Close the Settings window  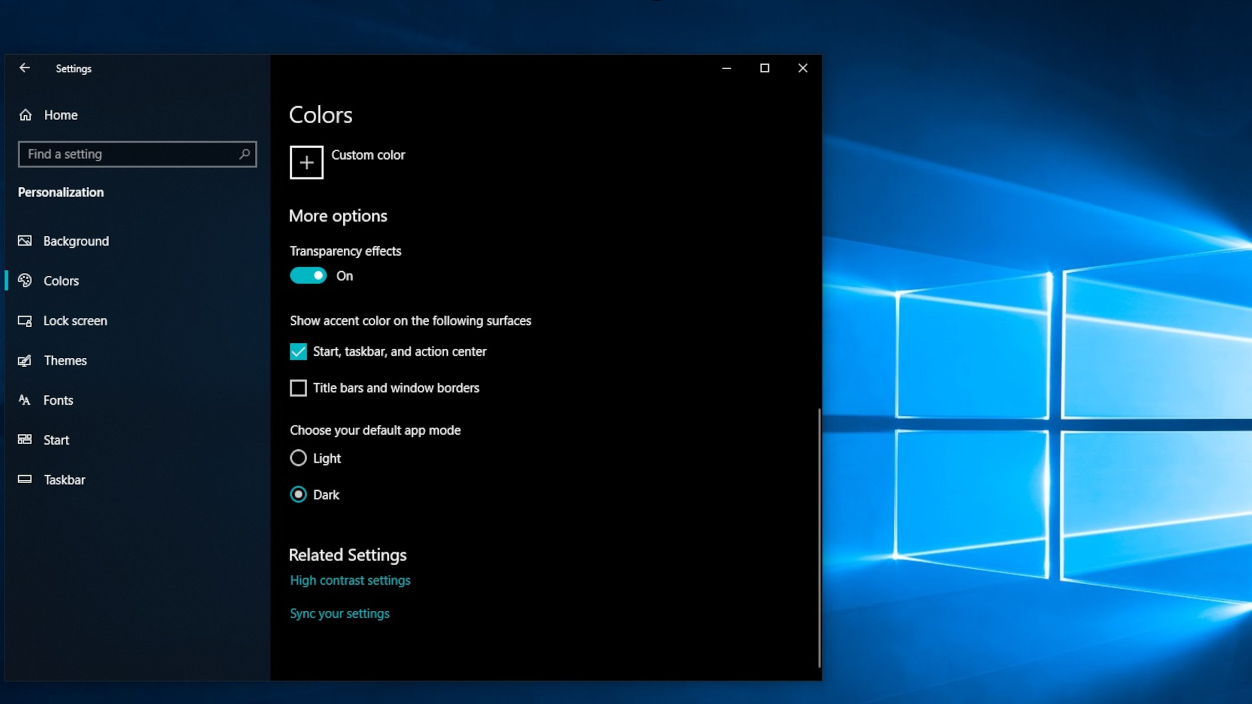(803, 68)
